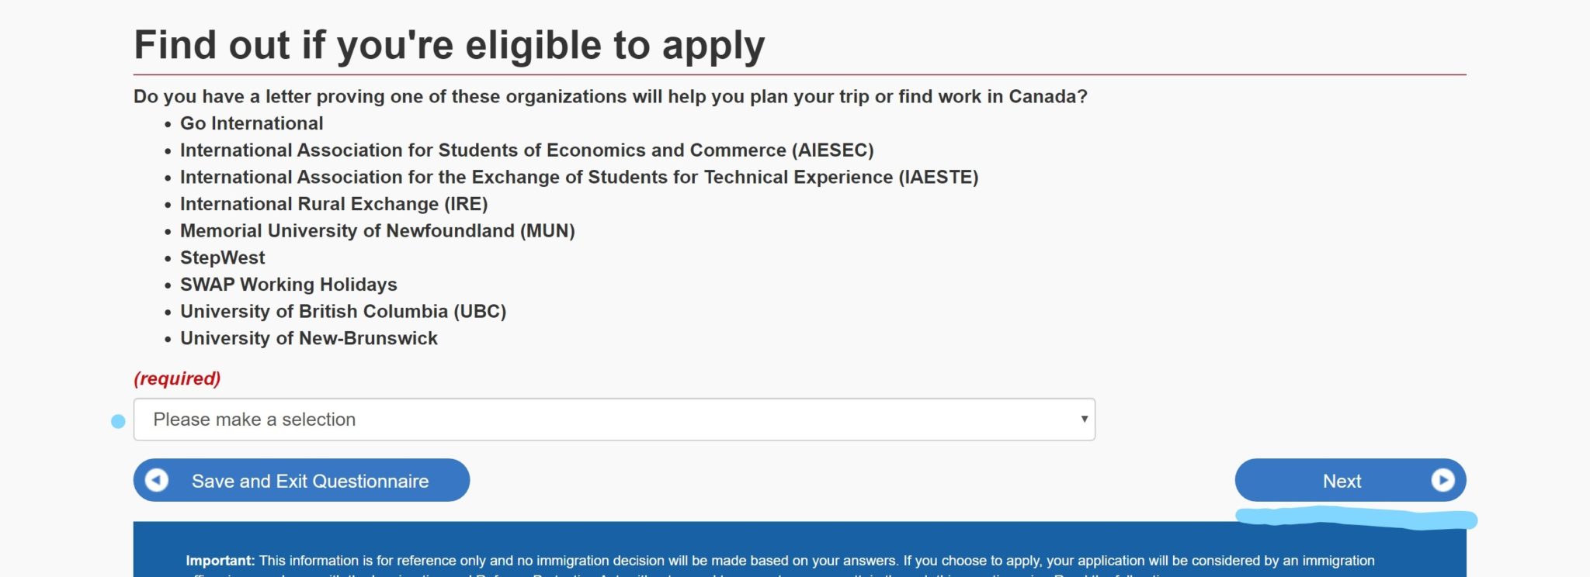This screenshot has width=1590, height=577.
Task: Open the 'Please make a selection' dropdown
Action: pyautogui.click(x=613, y=420)
